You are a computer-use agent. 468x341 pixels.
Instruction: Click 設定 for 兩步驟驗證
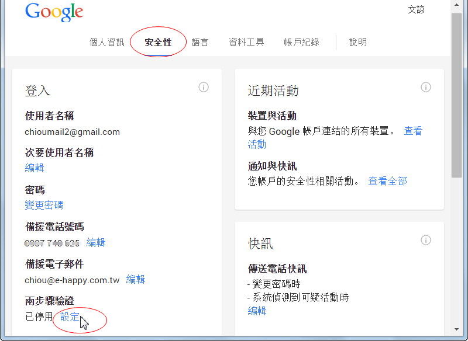(x=70, y=316)
